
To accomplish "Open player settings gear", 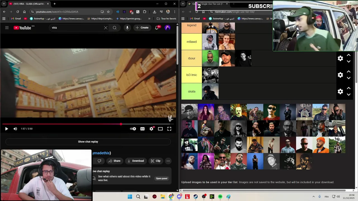I will [x=151, y=129].
